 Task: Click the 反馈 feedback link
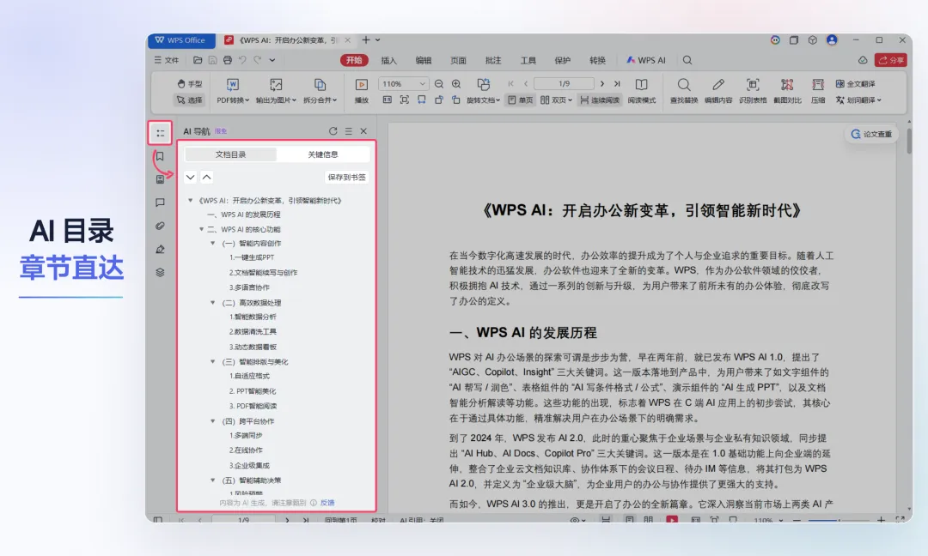327,503
